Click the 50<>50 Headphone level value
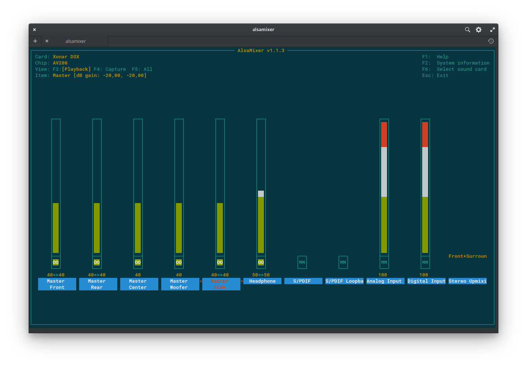The height and width of the screenshot is (367, 527). (x=261, y=275)
